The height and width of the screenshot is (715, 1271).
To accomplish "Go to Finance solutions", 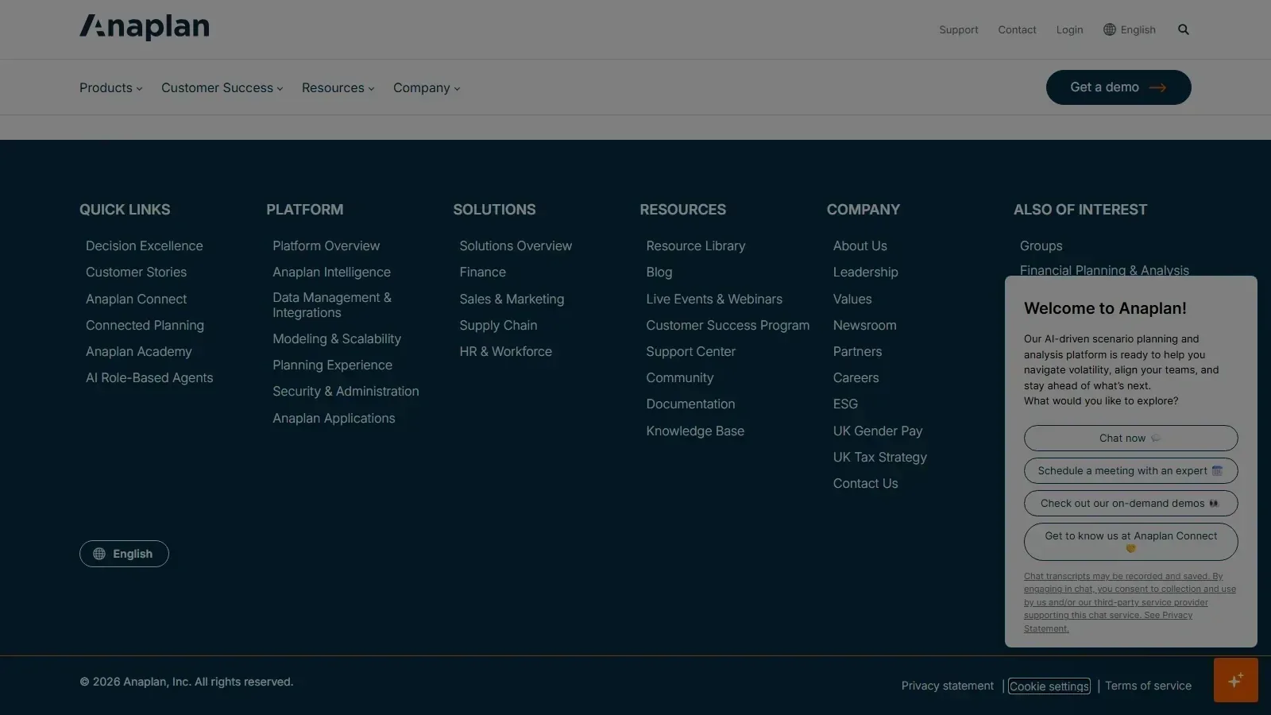I will click(x=483, y=272).
